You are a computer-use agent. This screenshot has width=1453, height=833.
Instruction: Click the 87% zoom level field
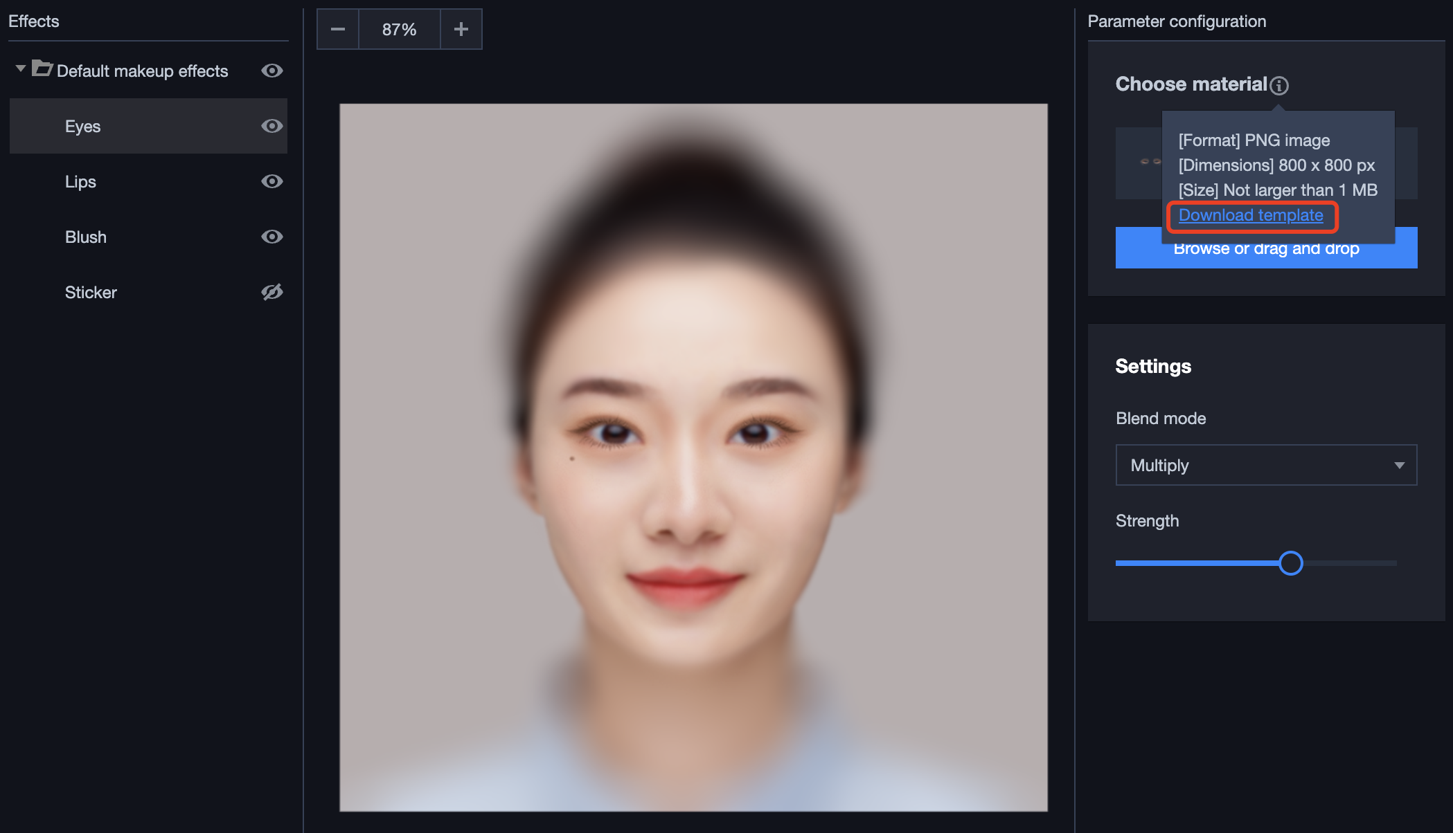click(399, 29)
